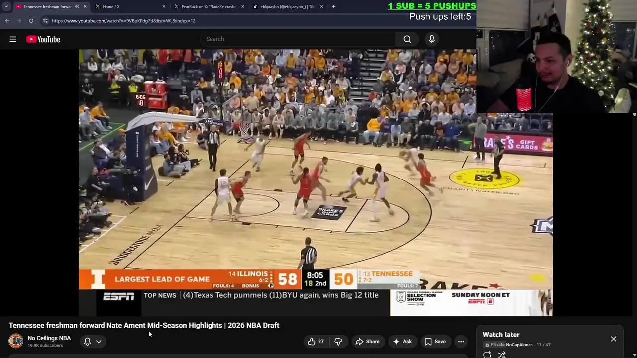The height and width of the screenshot is (358, 637).
Task: Share the Nate Ament highlights video
Action: pyautogui.click(x=367, y=341)
